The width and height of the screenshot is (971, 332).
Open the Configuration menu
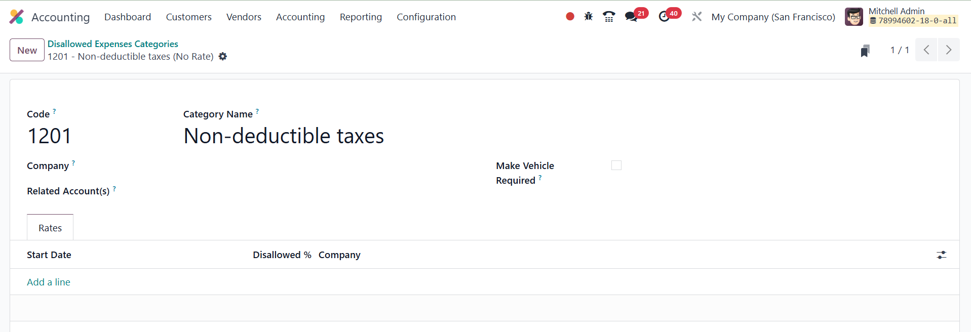point(426,17)
